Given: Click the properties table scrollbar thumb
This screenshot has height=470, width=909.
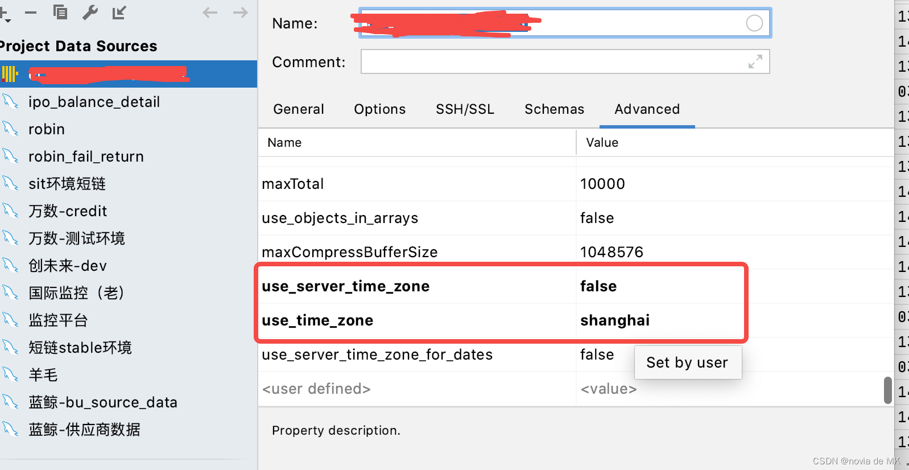Looking at the screenshot, I should pos(888,390).
